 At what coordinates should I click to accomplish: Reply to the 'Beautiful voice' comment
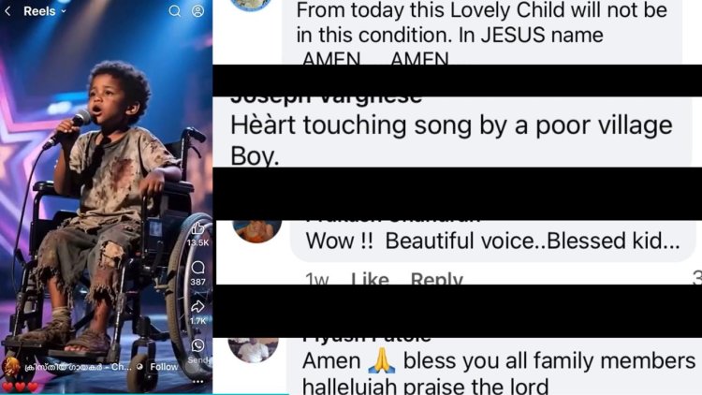[436, 279]
